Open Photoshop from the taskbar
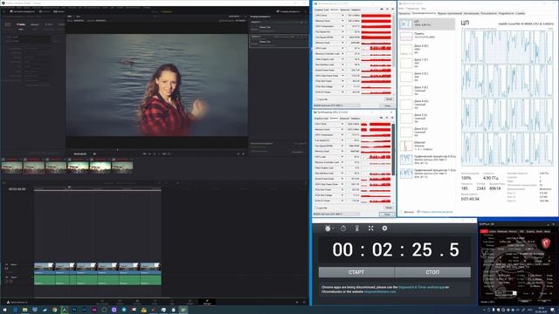This screenshot has width=559, height=314. pyautogui.click(x=74, y=311)
